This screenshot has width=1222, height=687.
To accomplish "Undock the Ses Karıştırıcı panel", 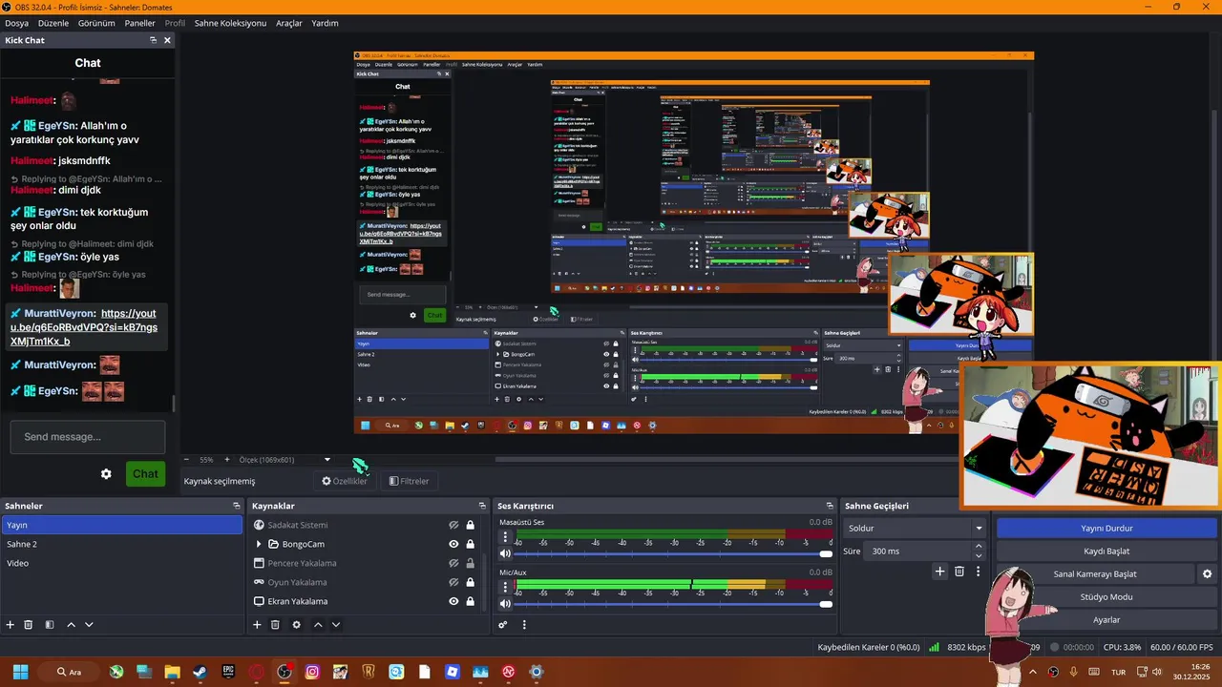I will pos(830,506).
